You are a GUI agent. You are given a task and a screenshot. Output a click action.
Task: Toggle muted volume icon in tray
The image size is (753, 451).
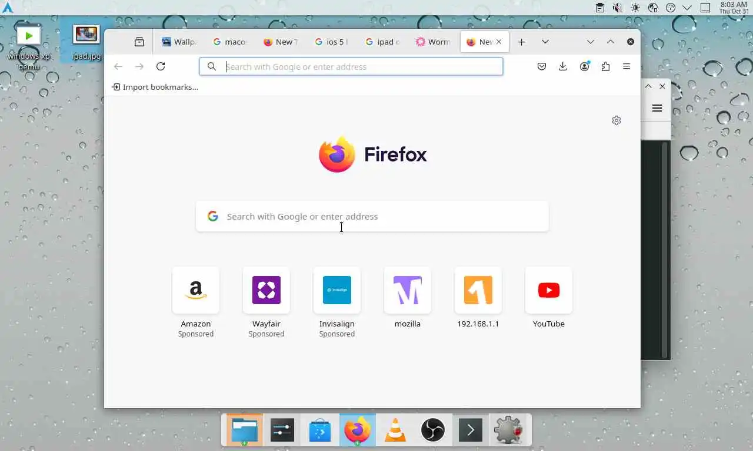(x=617, y=8)
